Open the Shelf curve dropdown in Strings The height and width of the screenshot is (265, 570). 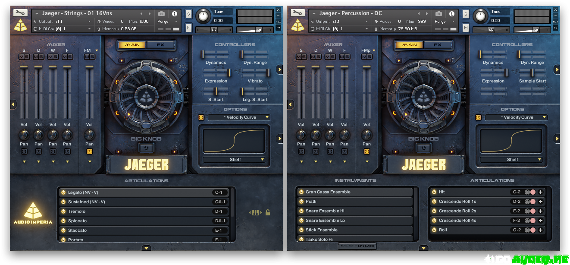(235, 160)
